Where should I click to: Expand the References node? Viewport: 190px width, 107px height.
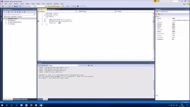(6, 20)
